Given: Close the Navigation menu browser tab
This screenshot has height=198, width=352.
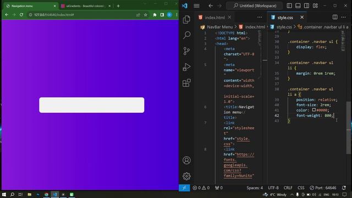Looking at the screenshot, I should coord(54,6).
